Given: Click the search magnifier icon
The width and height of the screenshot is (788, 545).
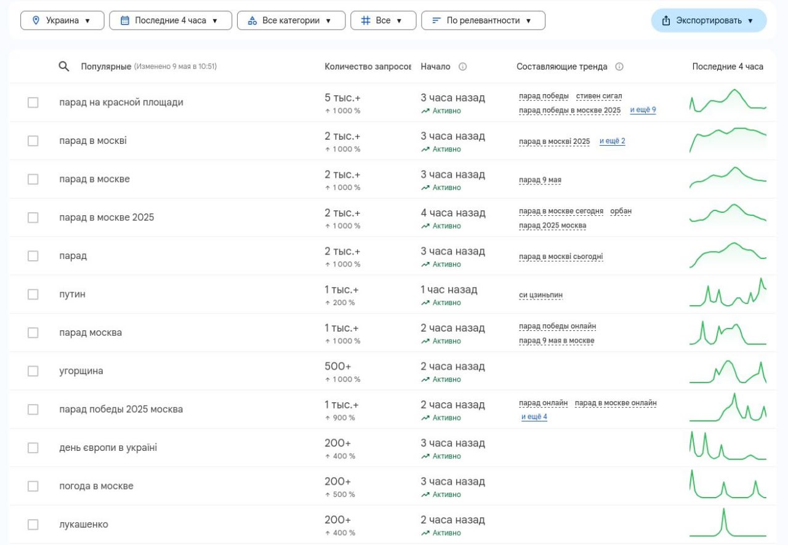Looking at the screenshot, I should [x=64, y=66].
